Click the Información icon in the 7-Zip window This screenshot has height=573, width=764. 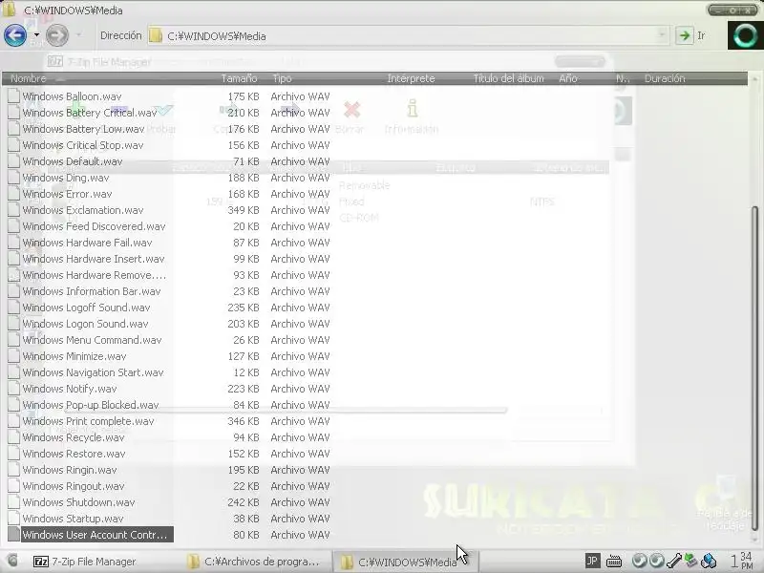coord(413,109)
